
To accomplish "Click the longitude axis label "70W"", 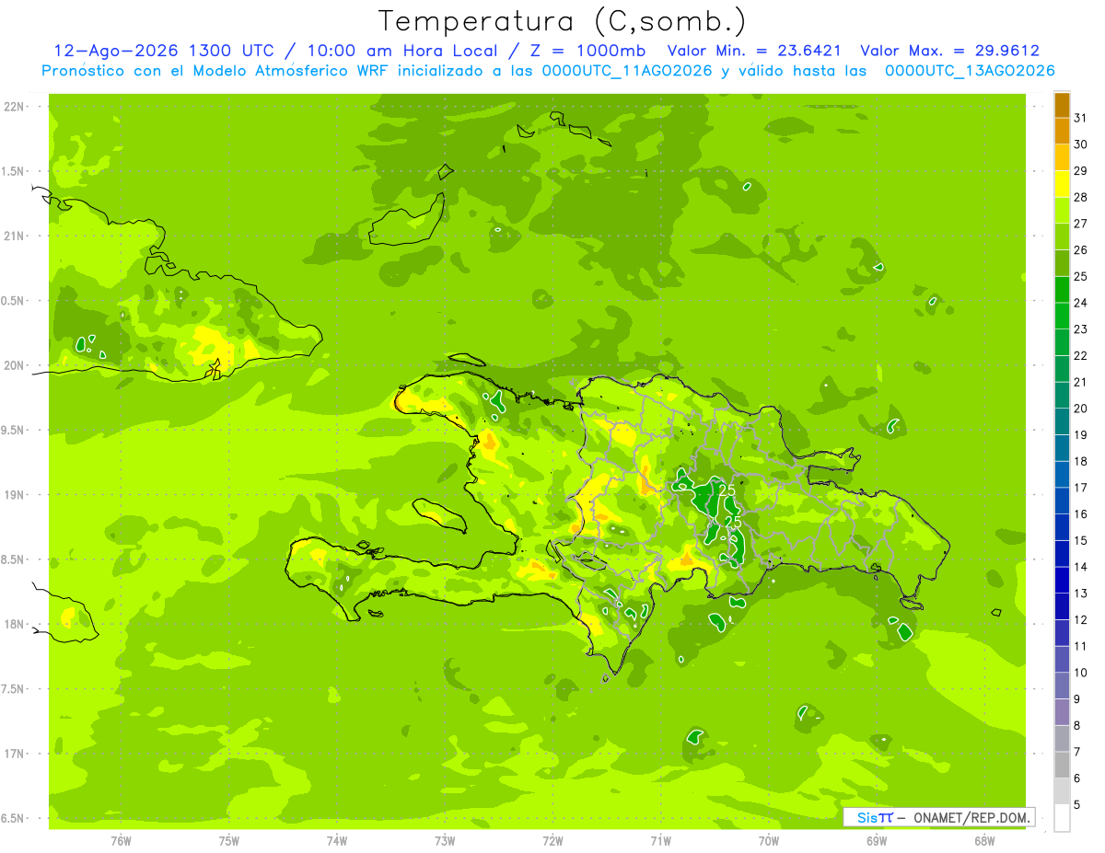I will click(x=769, y=841).
